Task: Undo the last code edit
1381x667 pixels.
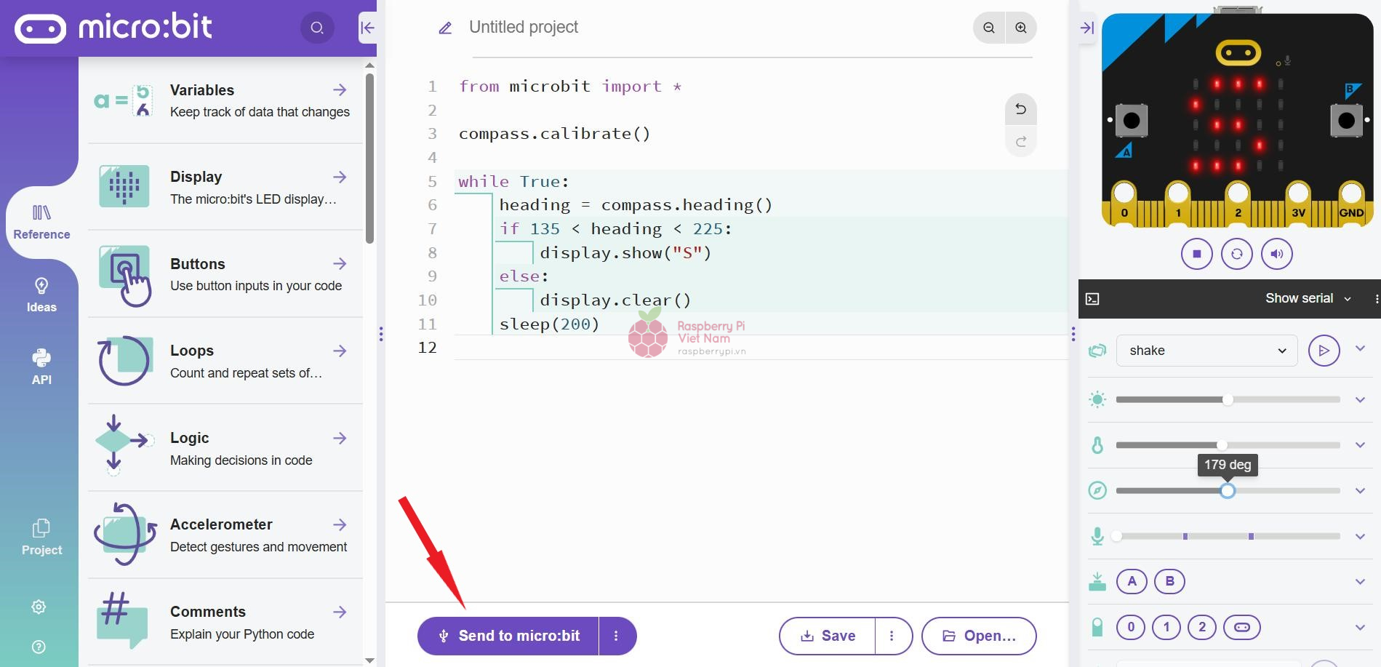Action: 1020,109
